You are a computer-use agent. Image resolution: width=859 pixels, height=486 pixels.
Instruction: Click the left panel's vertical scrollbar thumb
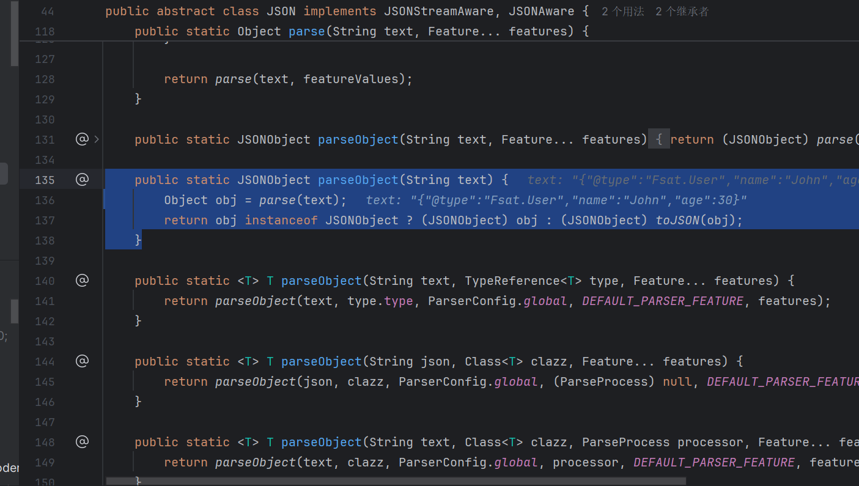pyautogui.click(x=14, y=37)
